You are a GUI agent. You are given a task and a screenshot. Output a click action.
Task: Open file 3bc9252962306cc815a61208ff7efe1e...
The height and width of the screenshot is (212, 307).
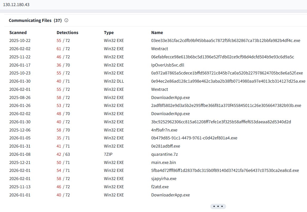coord(221,122)
